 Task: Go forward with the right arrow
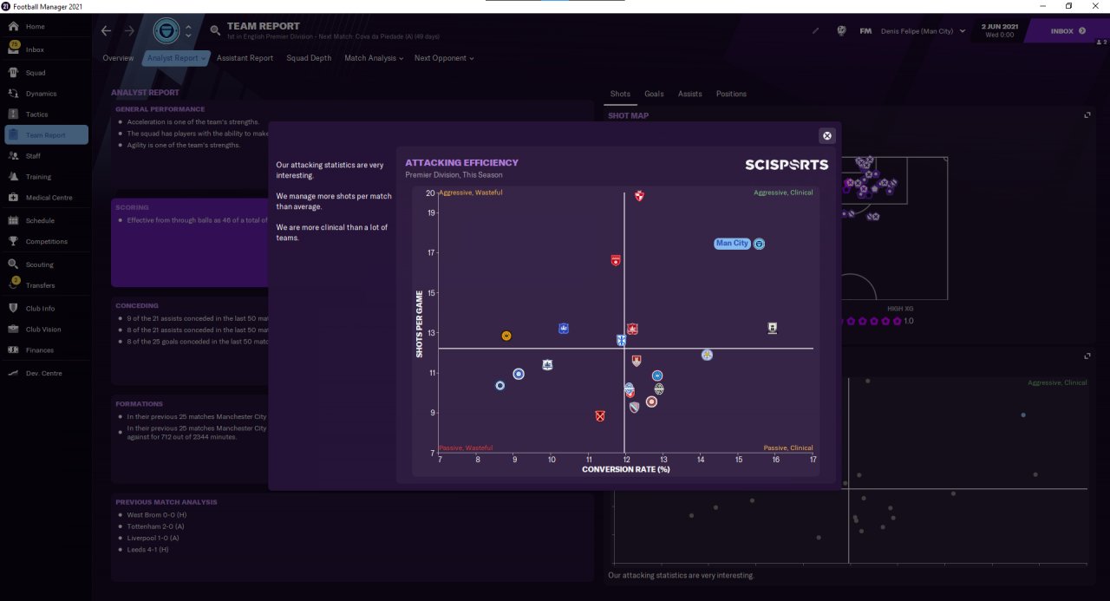coord(128,31)
